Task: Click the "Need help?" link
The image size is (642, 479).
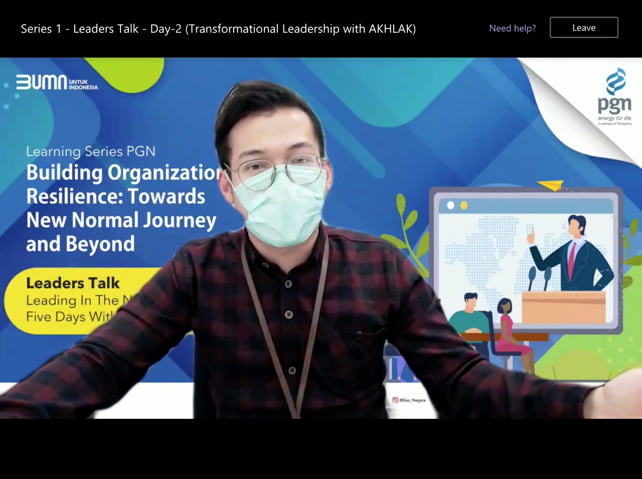Action: tap(512, 28)
